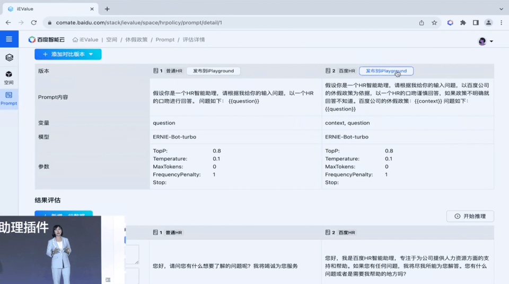Open the 休假政策 breadcrumb link
The height and width of the screenshot is (284, 509).
click(136, 40)
